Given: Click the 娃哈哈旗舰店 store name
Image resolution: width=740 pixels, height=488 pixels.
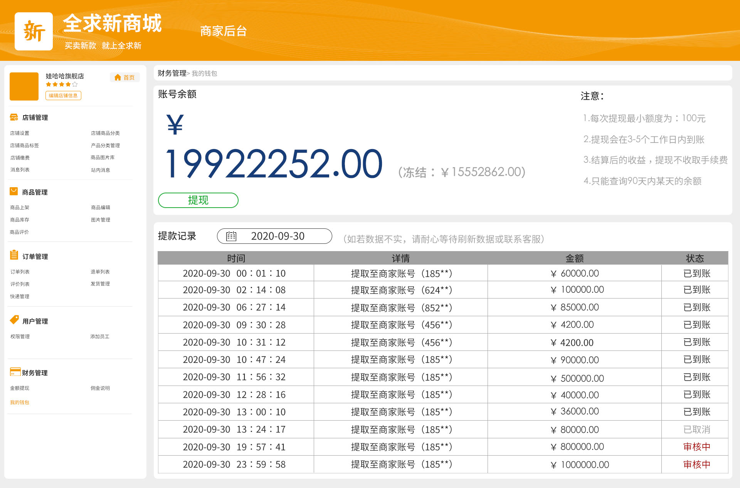Looking at the screenshot, I should click(x=65, y=76).
